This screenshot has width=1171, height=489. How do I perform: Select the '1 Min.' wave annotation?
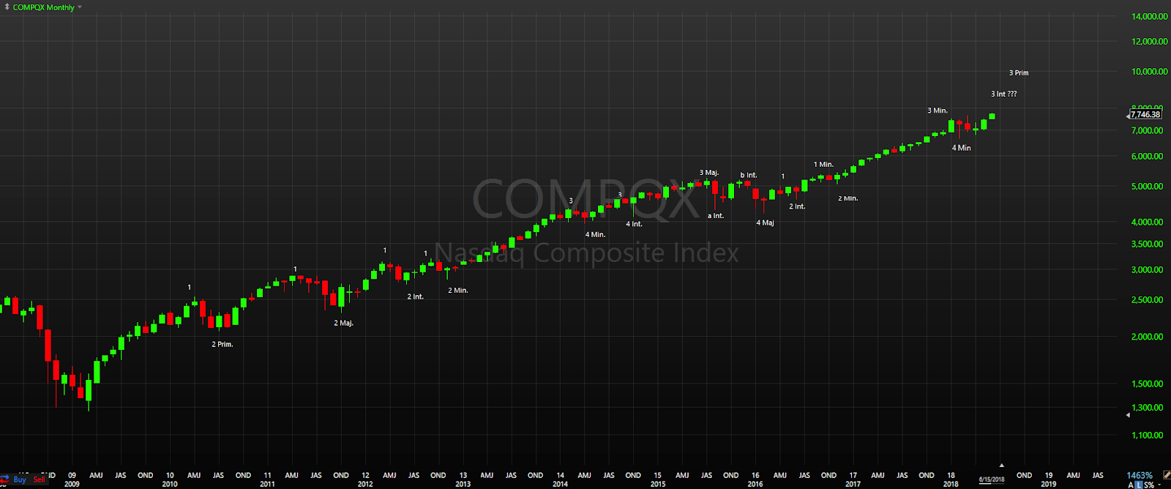tap(823, 165)
